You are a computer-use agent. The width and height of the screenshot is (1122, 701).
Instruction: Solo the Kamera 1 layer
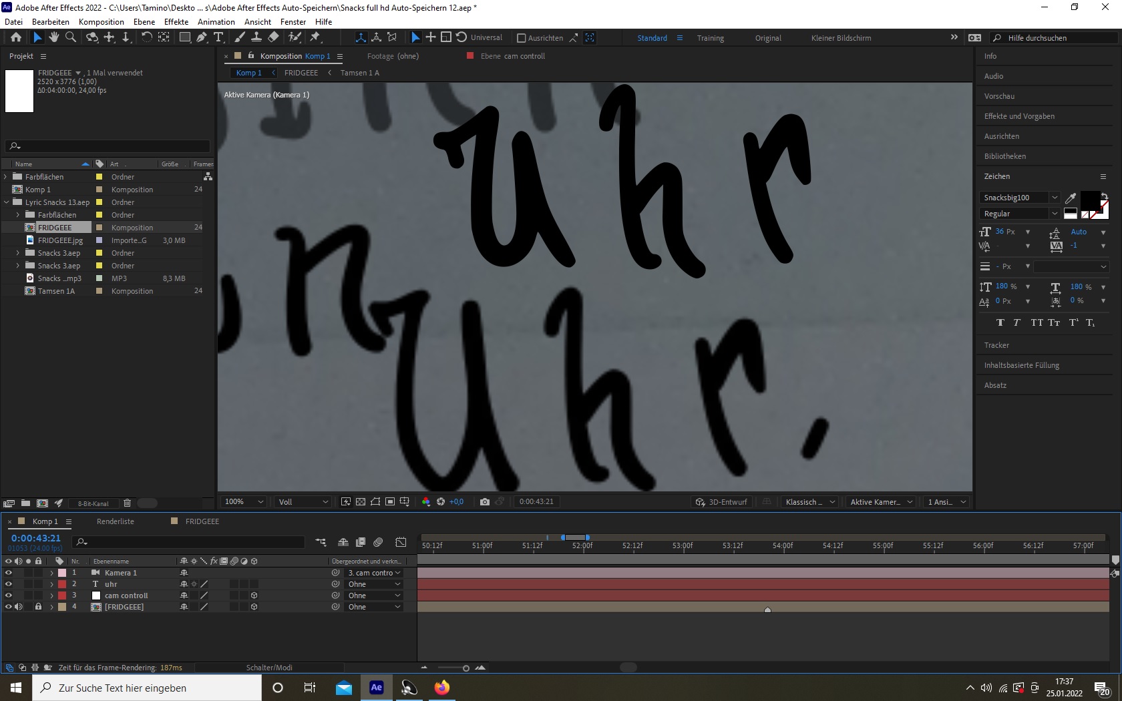(x=28, y=573)
